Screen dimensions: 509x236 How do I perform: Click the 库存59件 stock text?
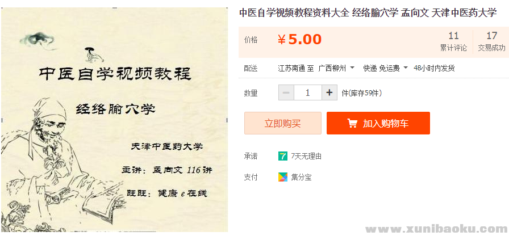[x=362, y=93]
